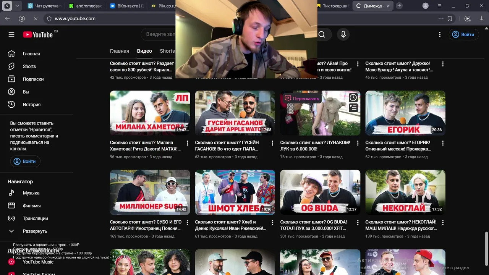
Task: Stop page loading with X button
Action: tap(35, 18)
